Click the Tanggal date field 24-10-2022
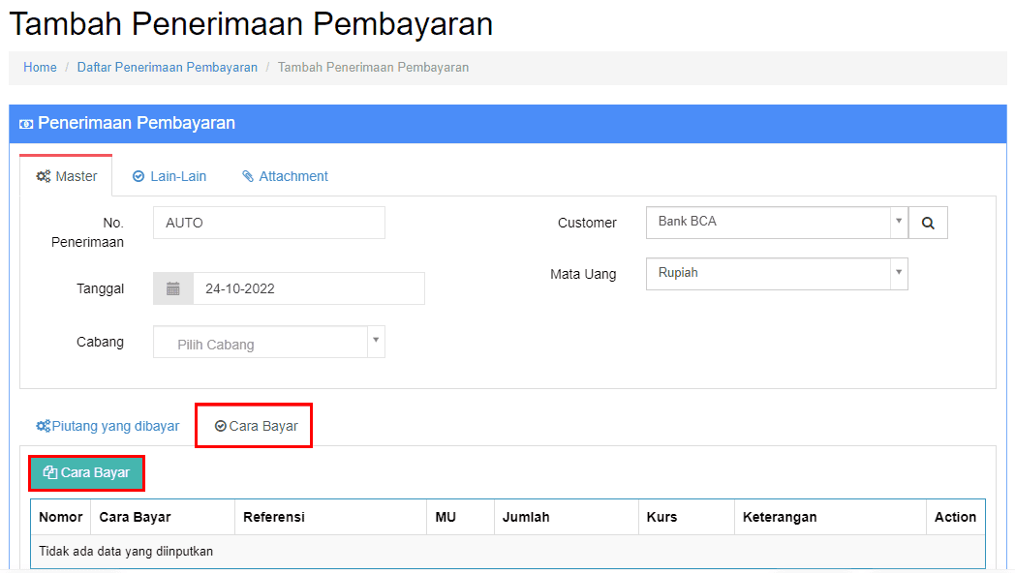 tap(309, 288)
